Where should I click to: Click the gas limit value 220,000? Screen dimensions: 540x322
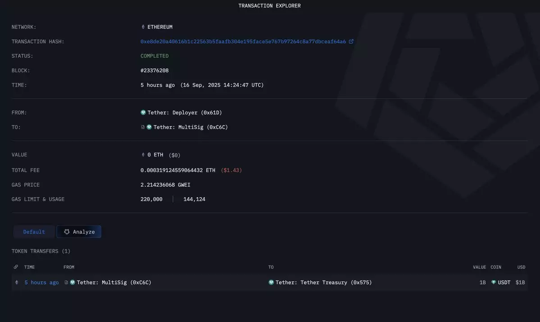pos(151,199)
